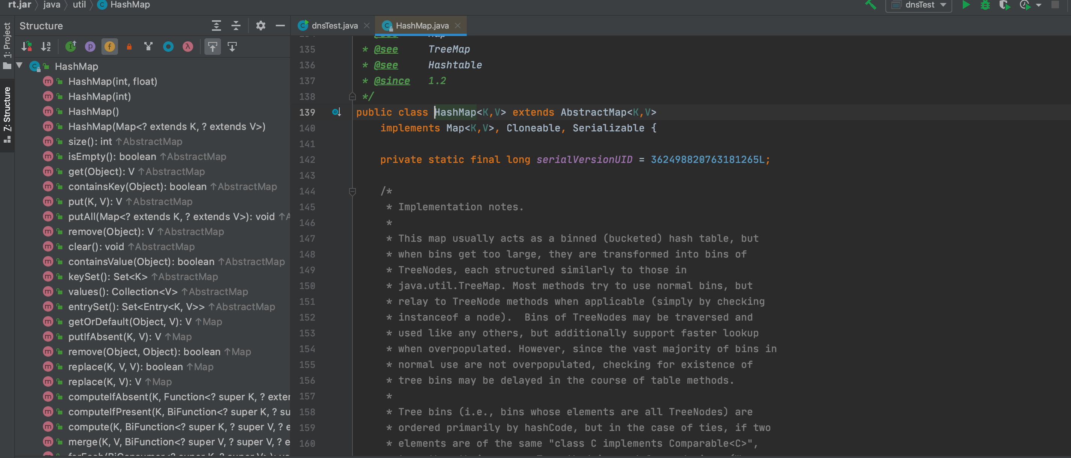The width and height of the screenshot is (1071, 458).
Task: Switch to dnsTest.java editor tab
Action: [328, 26]
